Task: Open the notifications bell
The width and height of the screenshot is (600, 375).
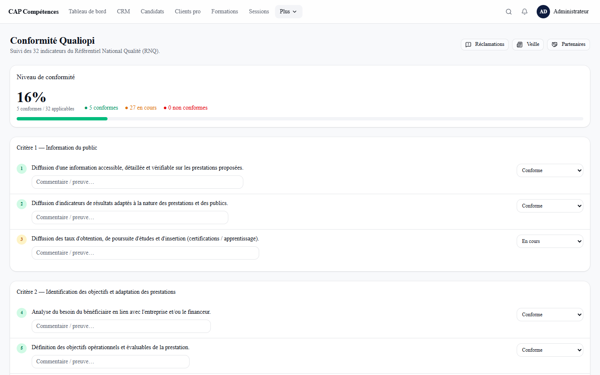Action: [525, 12]
